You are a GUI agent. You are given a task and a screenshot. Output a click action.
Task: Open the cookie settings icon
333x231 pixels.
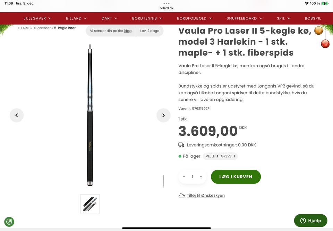pos(9,222)
